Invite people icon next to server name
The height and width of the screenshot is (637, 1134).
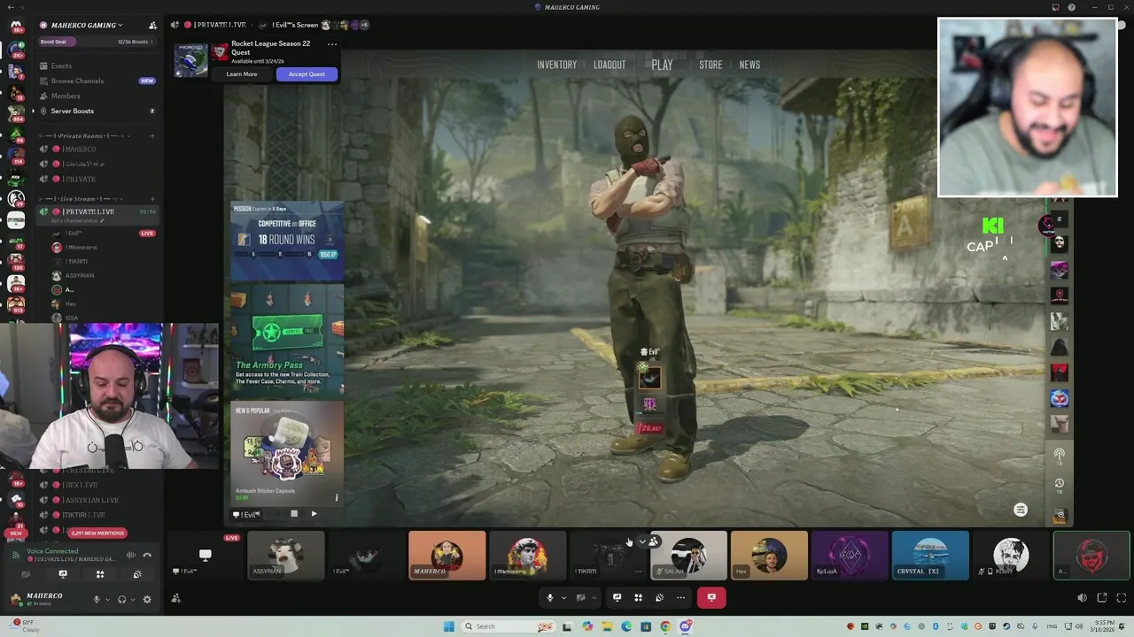(152, 25)
